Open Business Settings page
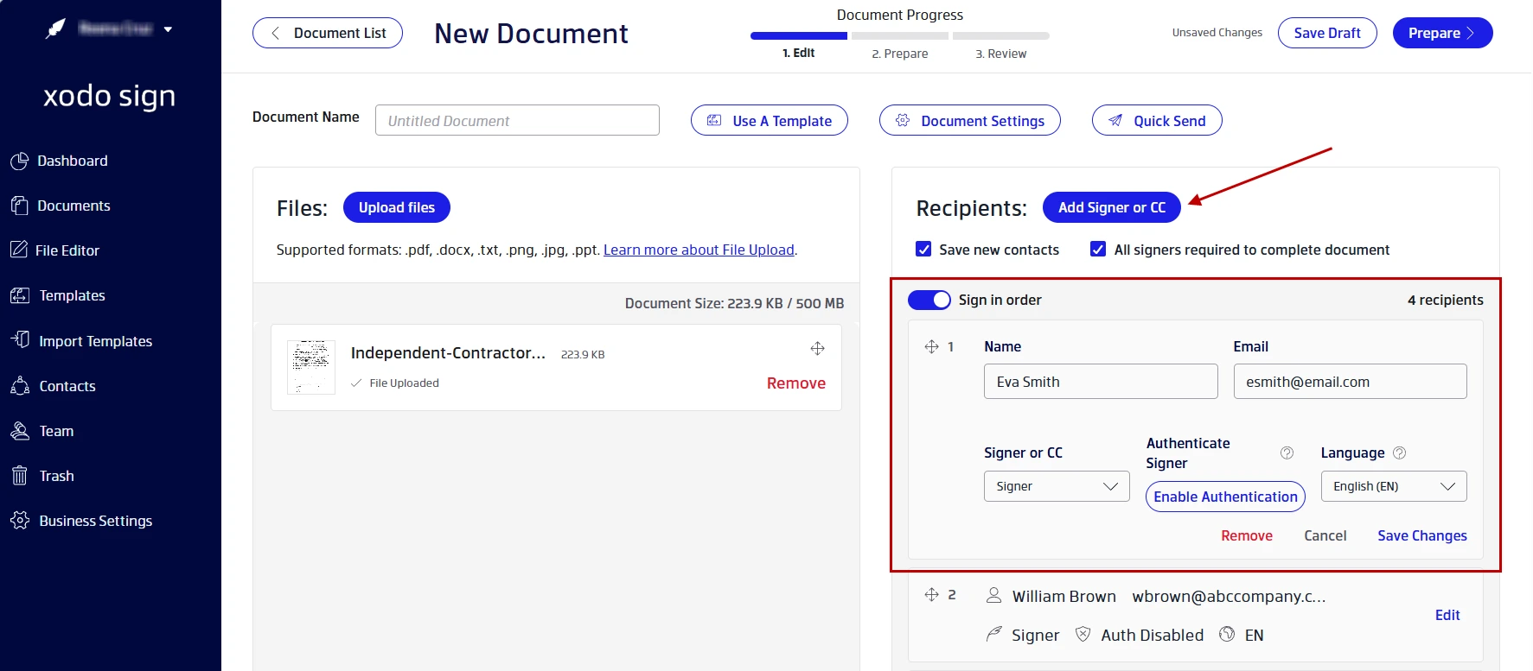This screenshot has width=1533, height=671. pos(95,521)
